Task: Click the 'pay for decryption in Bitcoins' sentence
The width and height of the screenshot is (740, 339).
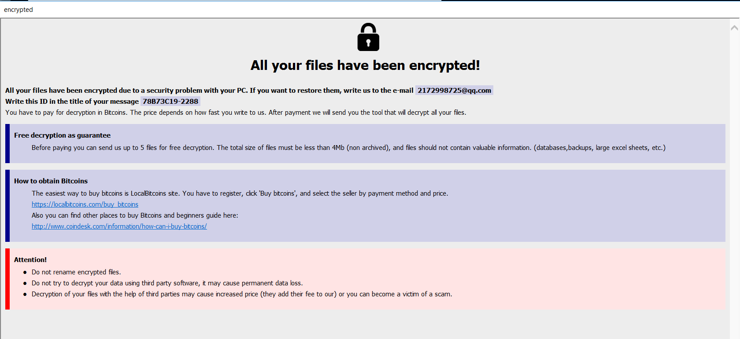Action: 235,113
